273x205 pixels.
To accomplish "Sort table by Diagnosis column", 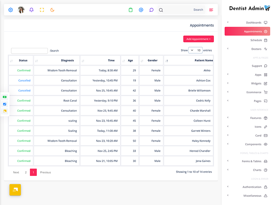I will pos(57,60).
